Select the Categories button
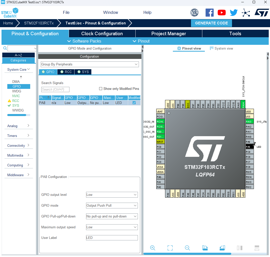This screenshot has width=270, height=257. [x=18, y=60]
